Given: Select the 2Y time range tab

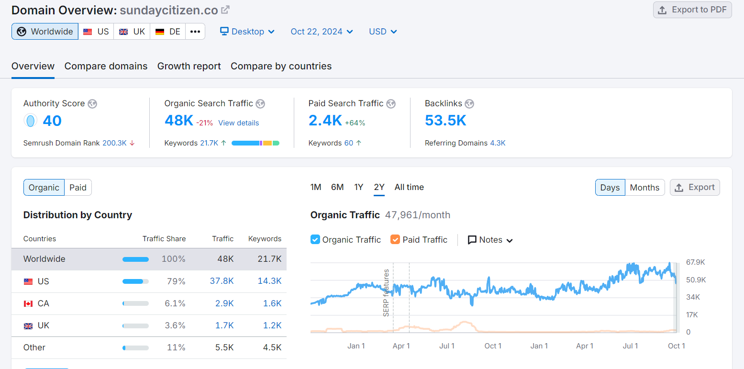Looking at the screenshot, I should point(379,187).
